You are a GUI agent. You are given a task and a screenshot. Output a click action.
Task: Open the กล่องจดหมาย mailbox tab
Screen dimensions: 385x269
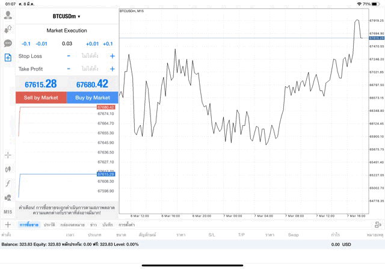coord(72,224)
